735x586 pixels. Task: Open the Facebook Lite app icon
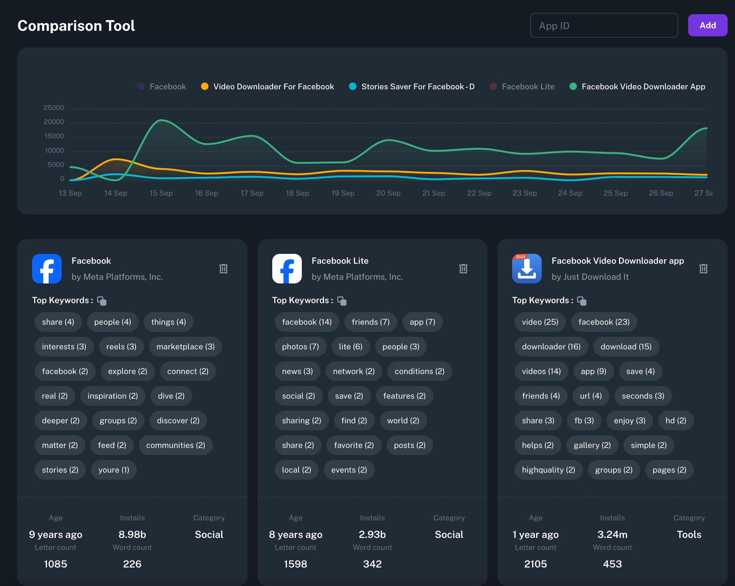point(287,268)
